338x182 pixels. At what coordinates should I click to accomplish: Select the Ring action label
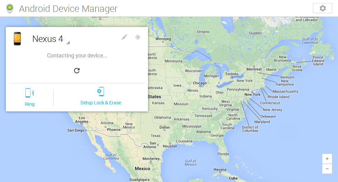pyautogui.click(x=29, y=104)
